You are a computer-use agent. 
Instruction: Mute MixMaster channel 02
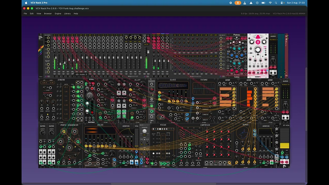(59, 72)
